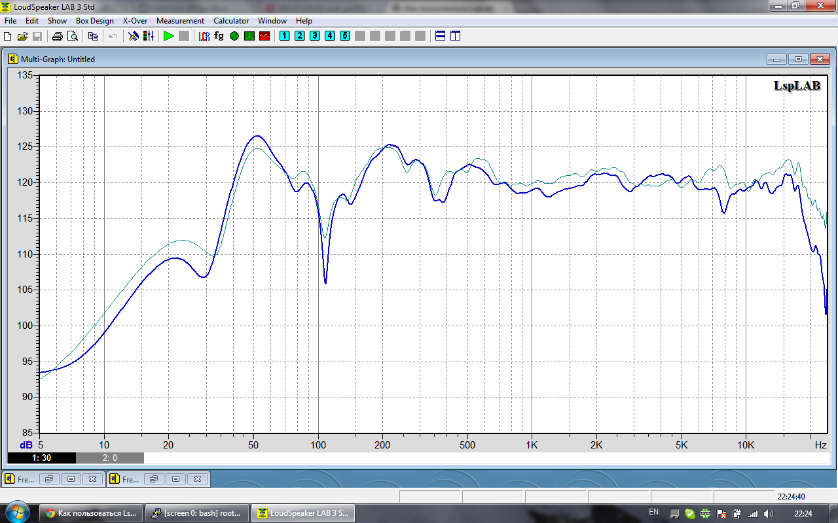Screen dimensions: 838x523
Task: Open the Show menu
Action: coord(57,21)
